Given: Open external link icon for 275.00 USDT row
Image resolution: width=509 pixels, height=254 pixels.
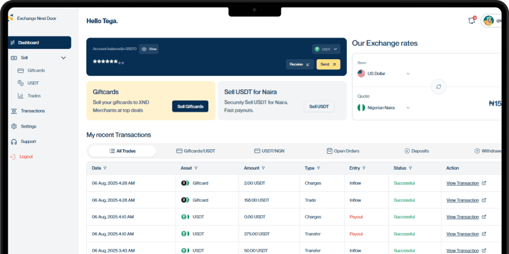Looking at the screenshot, I should (484, 234).
